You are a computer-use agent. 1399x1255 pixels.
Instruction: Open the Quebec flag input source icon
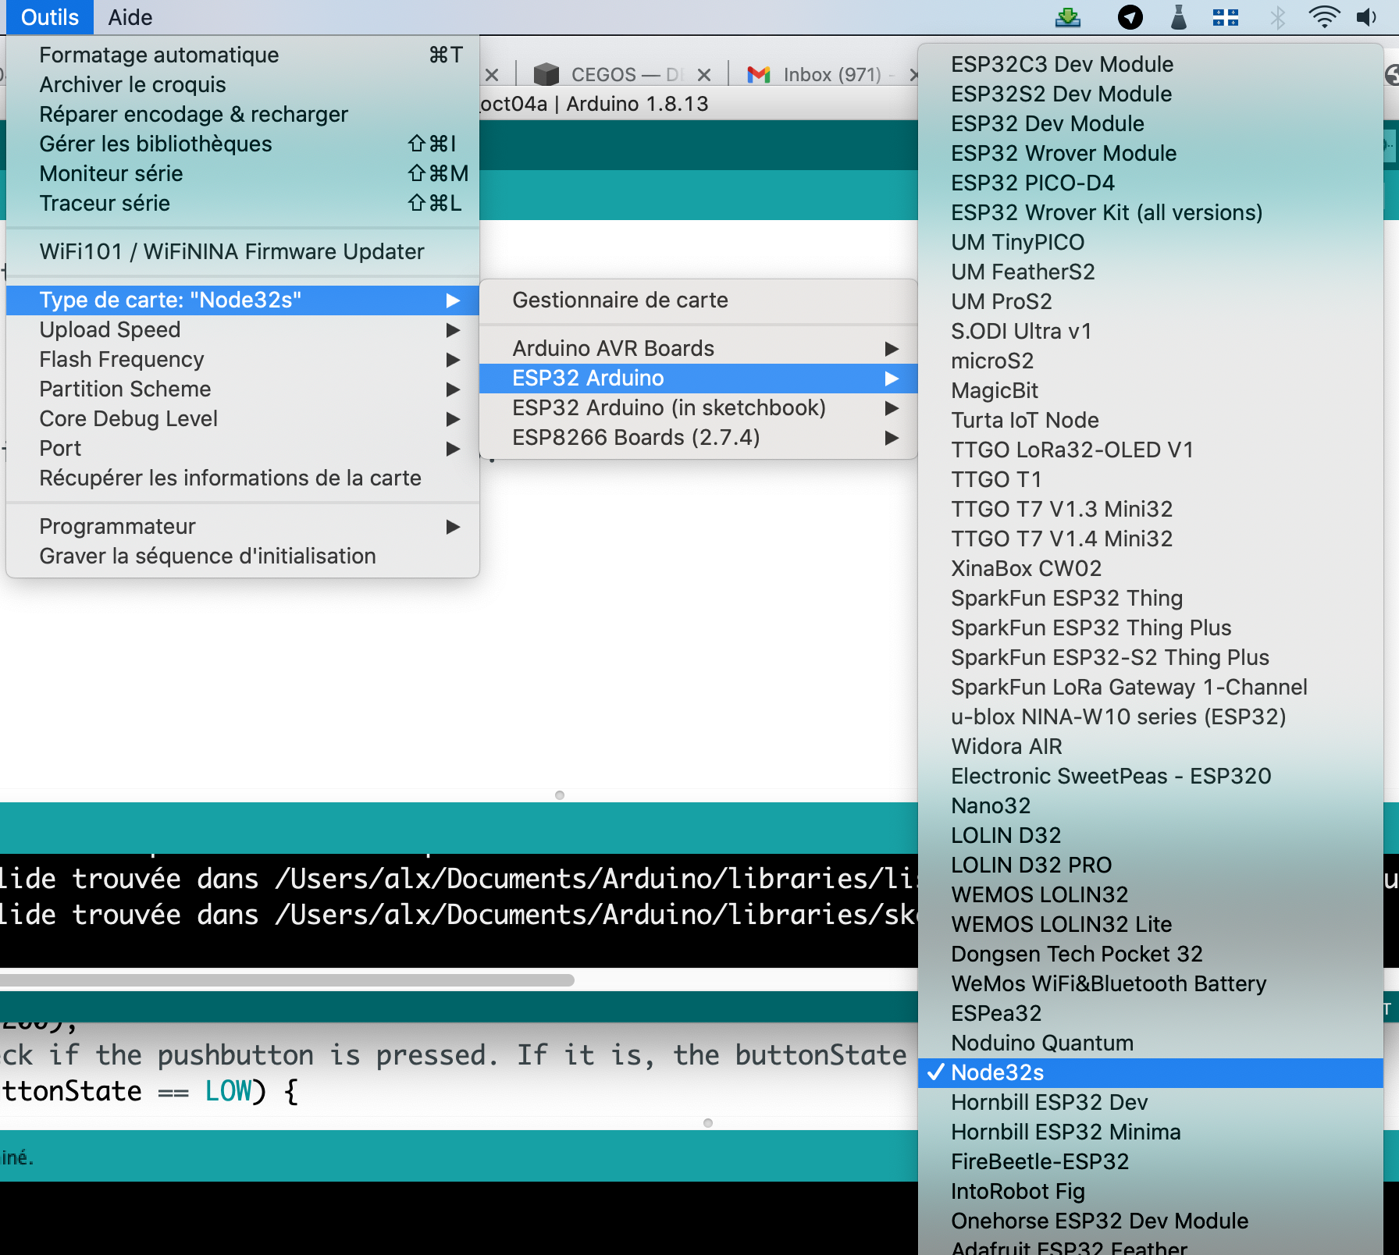click(x=1225, y=17)
